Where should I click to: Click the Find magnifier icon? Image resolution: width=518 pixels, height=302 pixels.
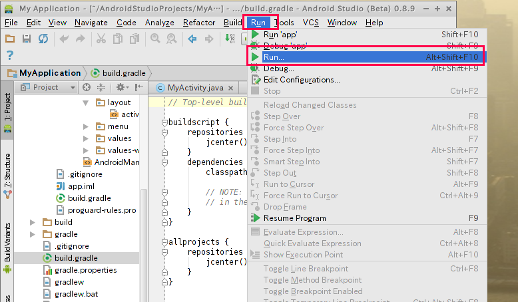click(155, 39)
